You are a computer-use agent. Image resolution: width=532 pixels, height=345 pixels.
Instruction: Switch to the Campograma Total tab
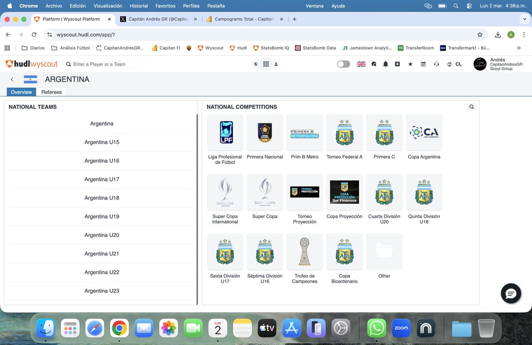[244, 19]
